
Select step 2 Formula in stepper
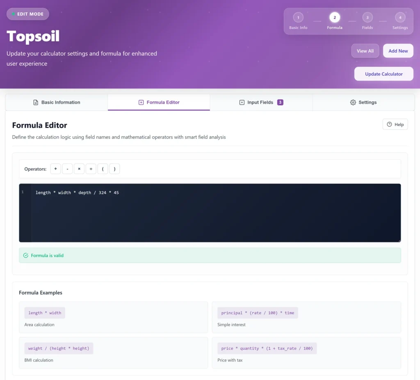click(x=335, y=21)
